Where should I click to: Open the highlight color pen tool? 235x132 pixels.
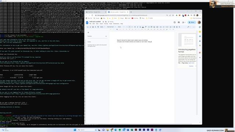pyautogui.click(x=145, y=27)
